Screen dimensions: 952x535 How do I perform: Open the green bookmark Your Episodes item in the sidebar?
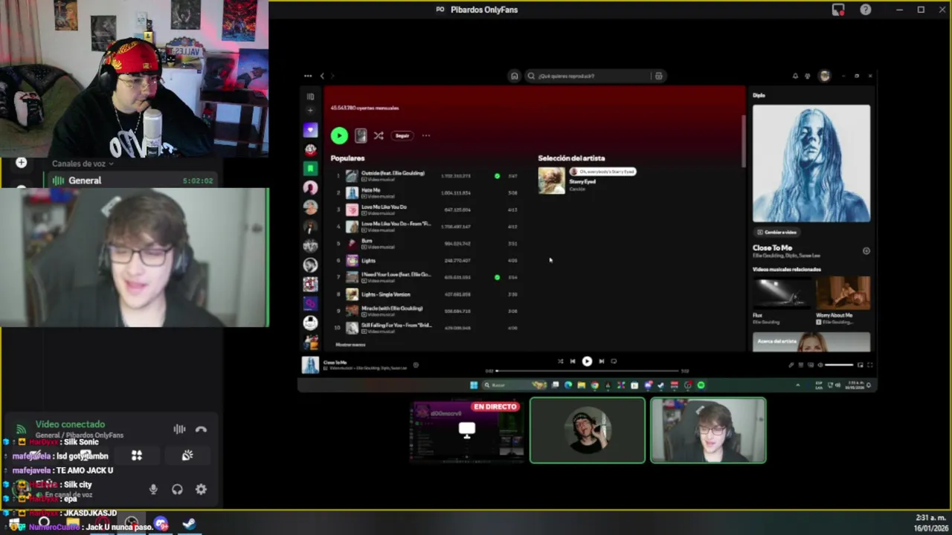(x=310, y=169)
